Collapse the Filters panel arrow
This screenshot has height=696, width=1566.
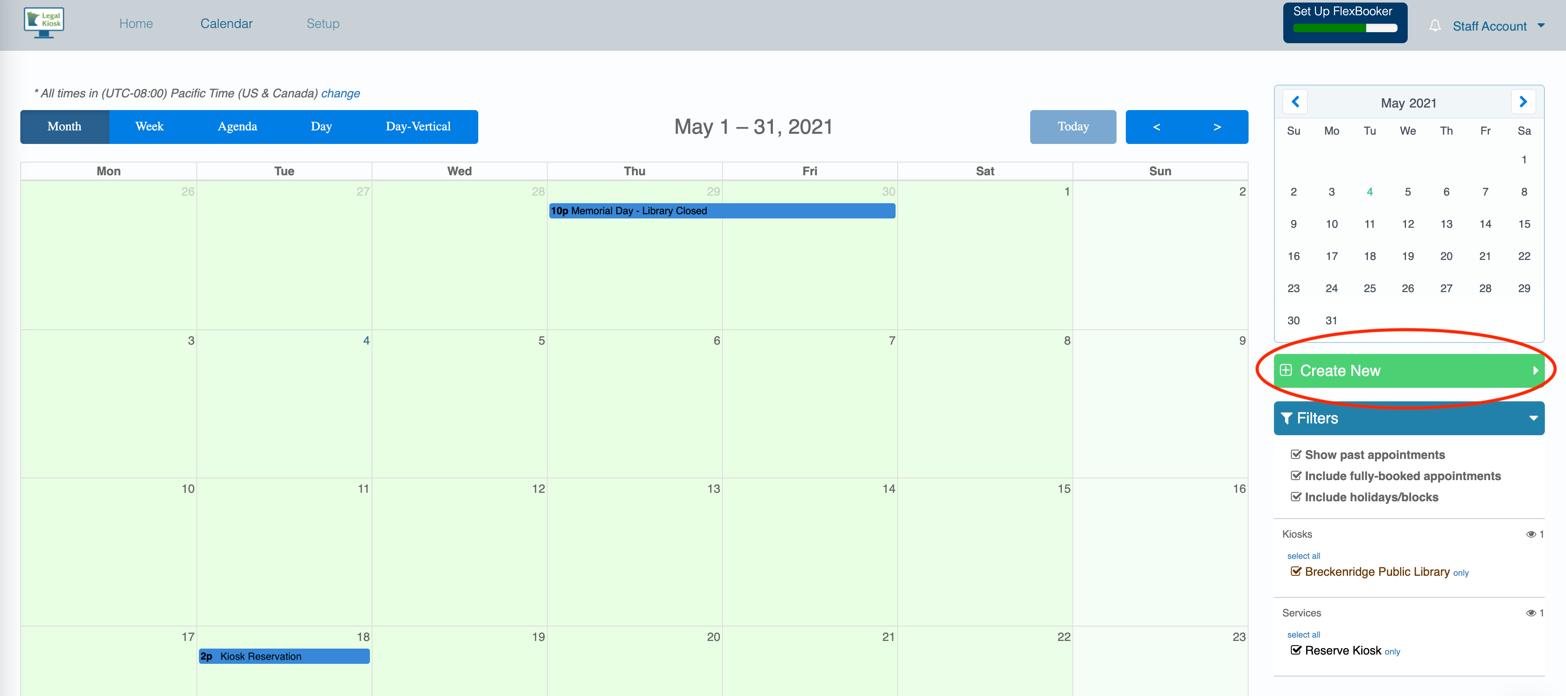(x=1533, y=418)
